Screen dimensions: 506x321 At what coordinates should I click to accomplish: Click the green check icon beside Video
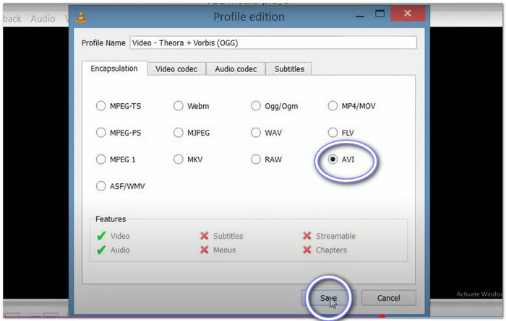point(101,236)
